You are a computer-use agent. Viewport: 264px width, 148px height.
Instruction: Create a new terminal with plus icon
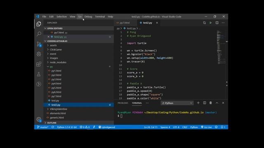[x=198, y=103]
